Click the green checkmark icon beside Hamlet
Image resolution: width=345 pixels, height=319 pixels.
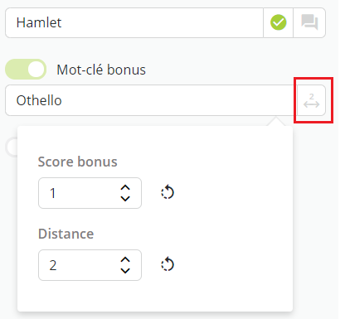tap(278, 22)
